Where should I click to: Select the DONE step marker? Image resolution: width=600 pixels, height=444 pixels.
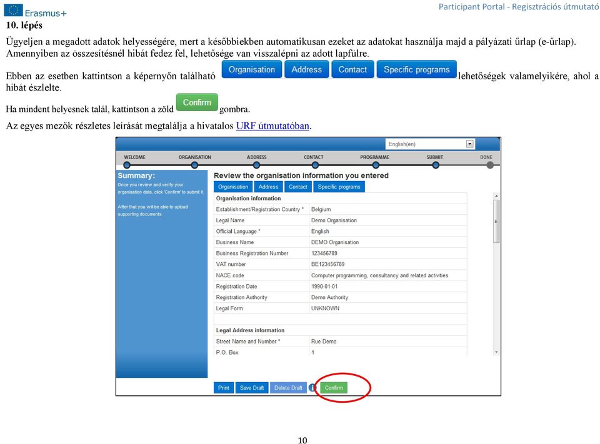point(490,165)
